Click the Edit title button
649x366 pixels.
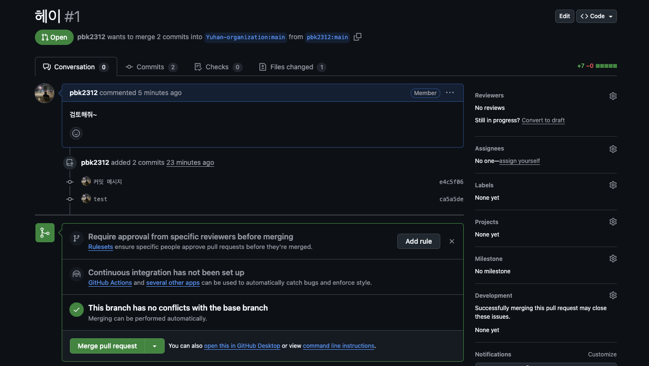[565, 16]
